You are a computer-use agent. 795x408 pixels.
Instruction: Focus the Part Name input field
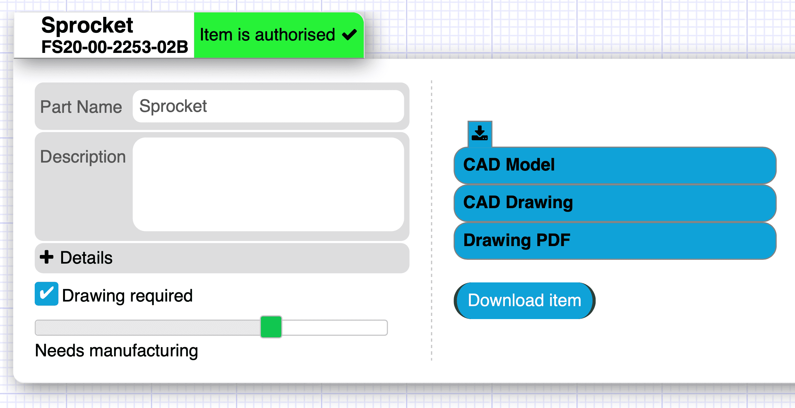click(x=269, y=106)
